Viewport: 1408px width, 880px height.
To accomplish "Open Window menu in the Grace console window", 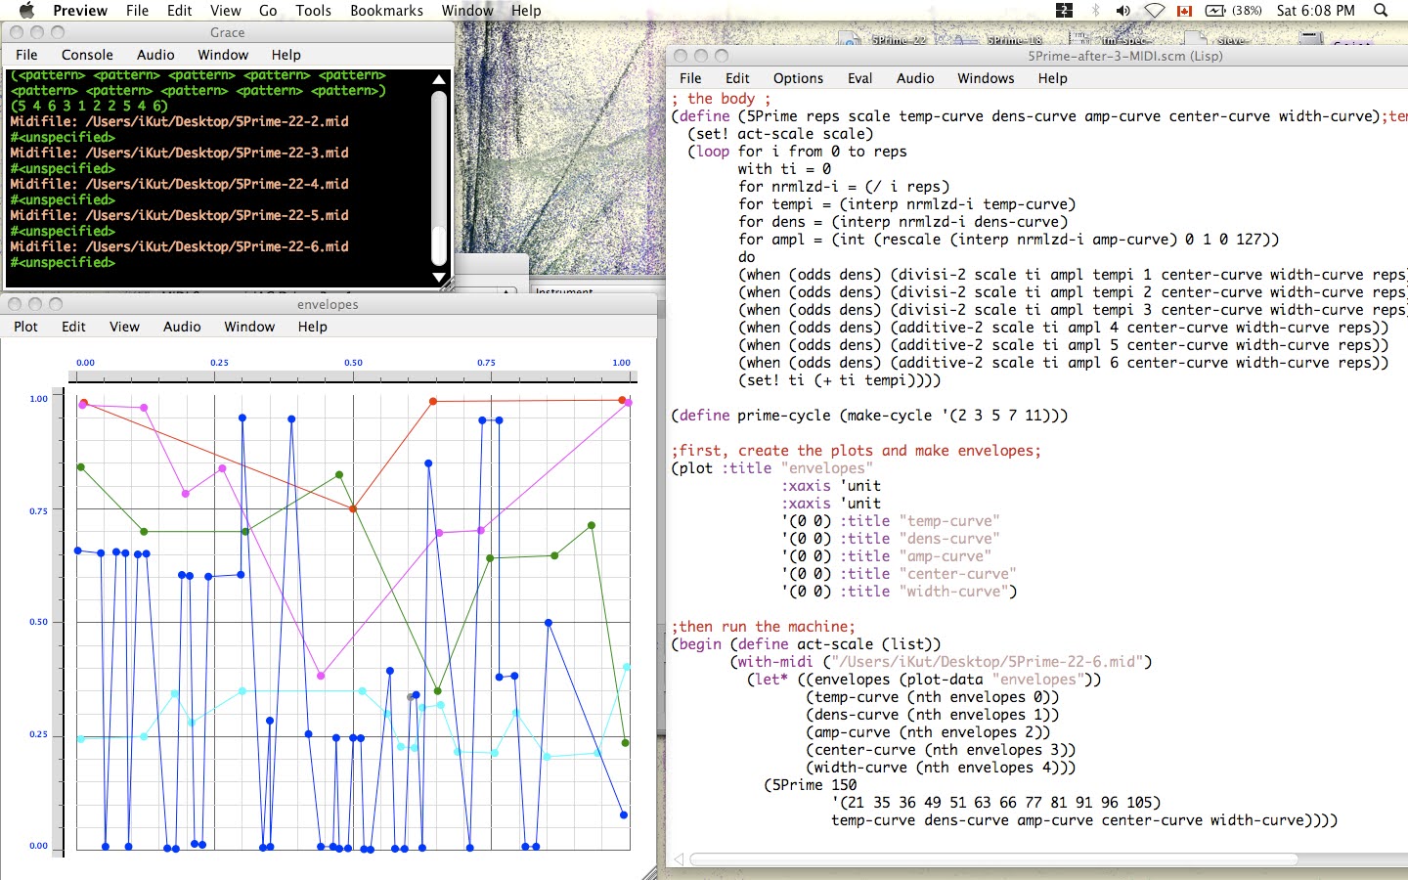I will point(223,55).
